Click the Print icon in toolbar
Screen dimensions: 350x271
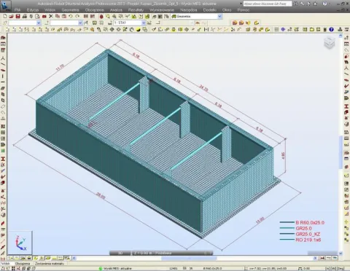point(24,17)
